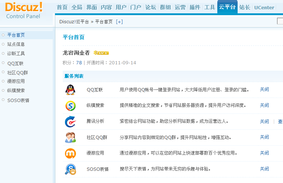Click the 积分 value 78
The image size is (283, 183).
tap(79, 63)
